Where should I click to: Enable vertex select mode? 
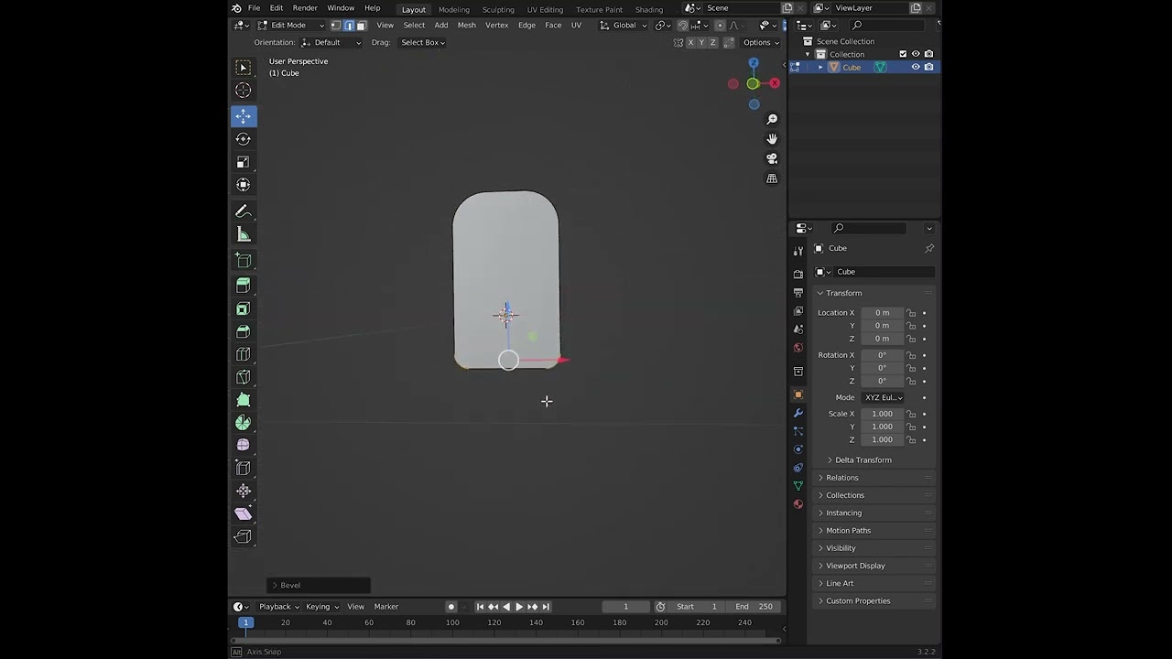pyautogui.click(x=336, y=26)
